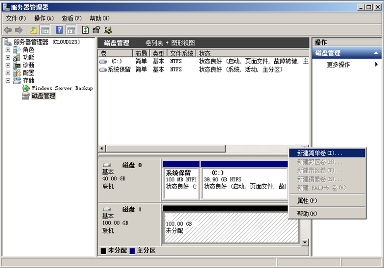
Task: Click the 文件系统 column header
Action: pyautogui.click(x=182, y=53)
